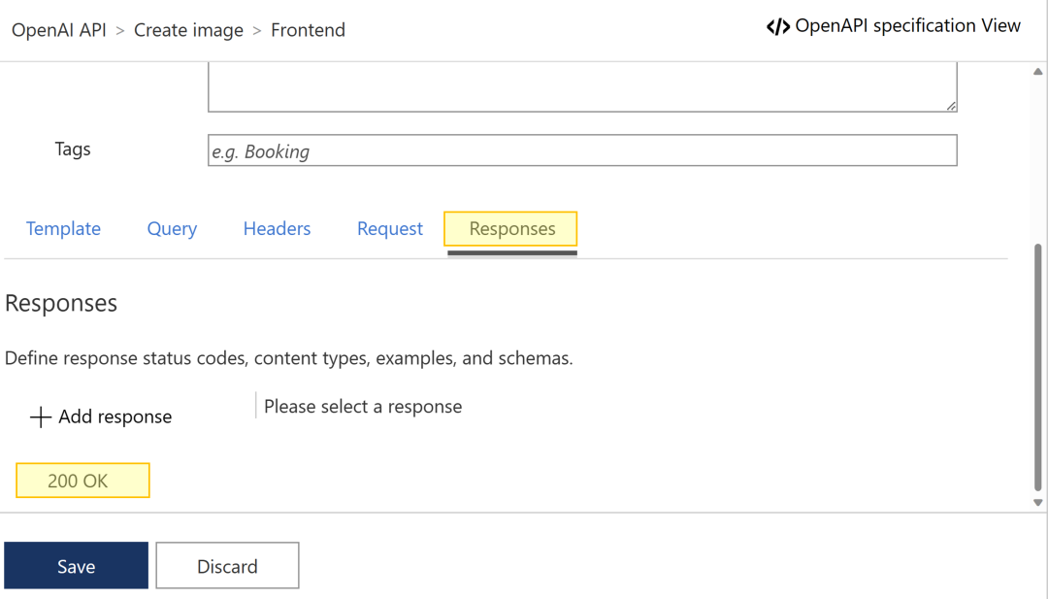This screenshot has height=599, width=1048.
Task: Open the Query tab
Action: point(172,229)
